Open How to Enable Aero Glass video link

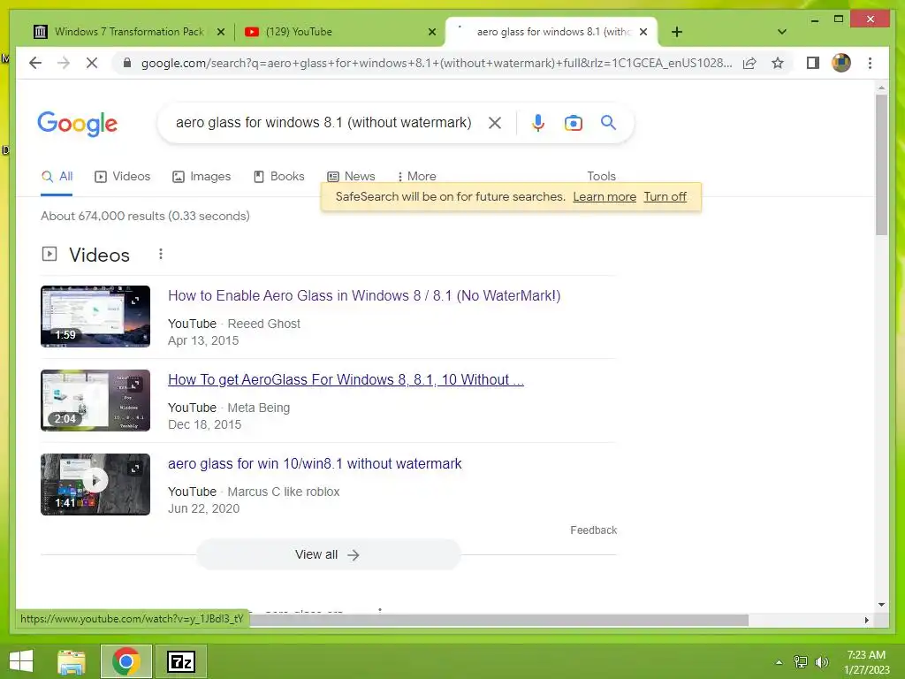[x=364, y=295]
